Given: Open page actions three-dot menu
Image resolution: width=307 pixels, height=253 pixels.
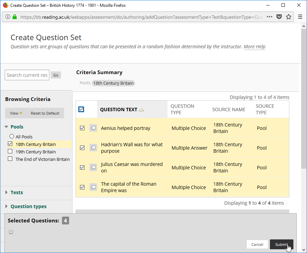Looking at the screenshot, I should point(270,17).
